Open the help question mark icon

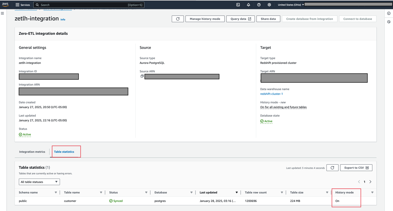tap(259, 5)
